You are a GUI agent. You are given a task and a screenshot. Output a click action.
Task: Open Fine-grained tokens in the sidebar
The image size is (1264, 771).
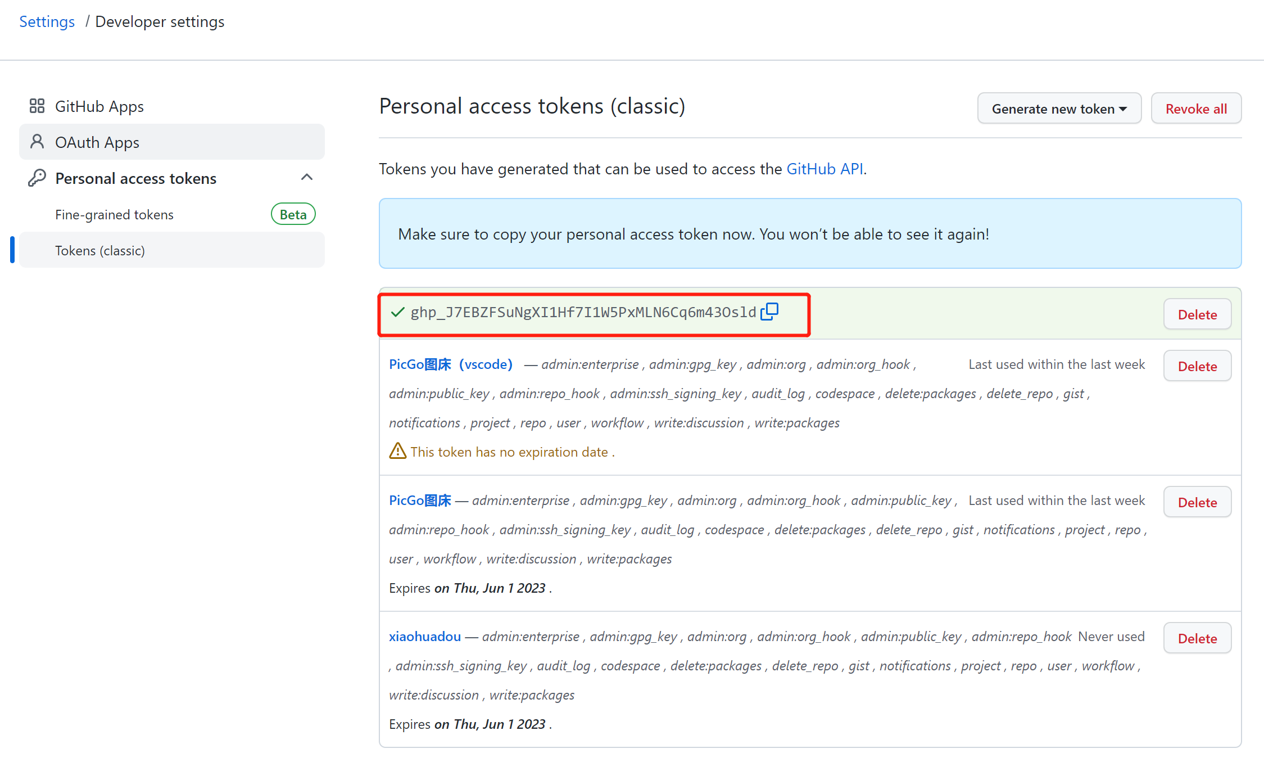coord(114,215)
